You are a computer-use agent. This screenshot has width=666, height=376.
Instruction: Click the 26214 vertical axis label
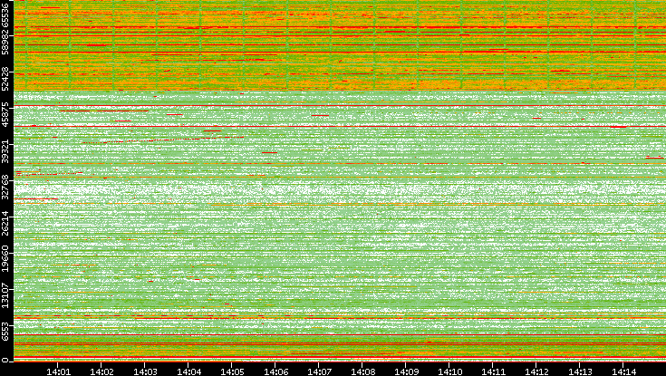click(x=5, y=222)
